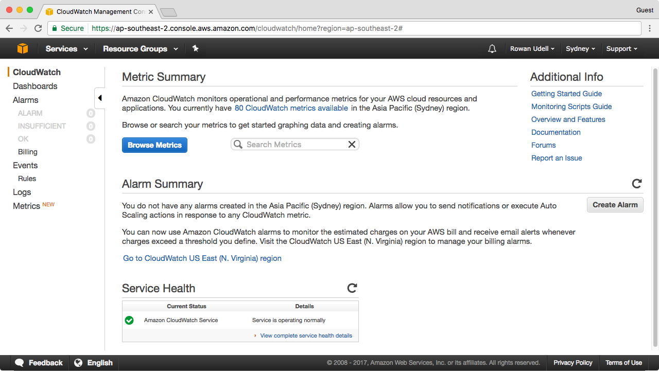Select OK state filter in sidebar
This screenshot has height=371, width=659.
(23, 139)
